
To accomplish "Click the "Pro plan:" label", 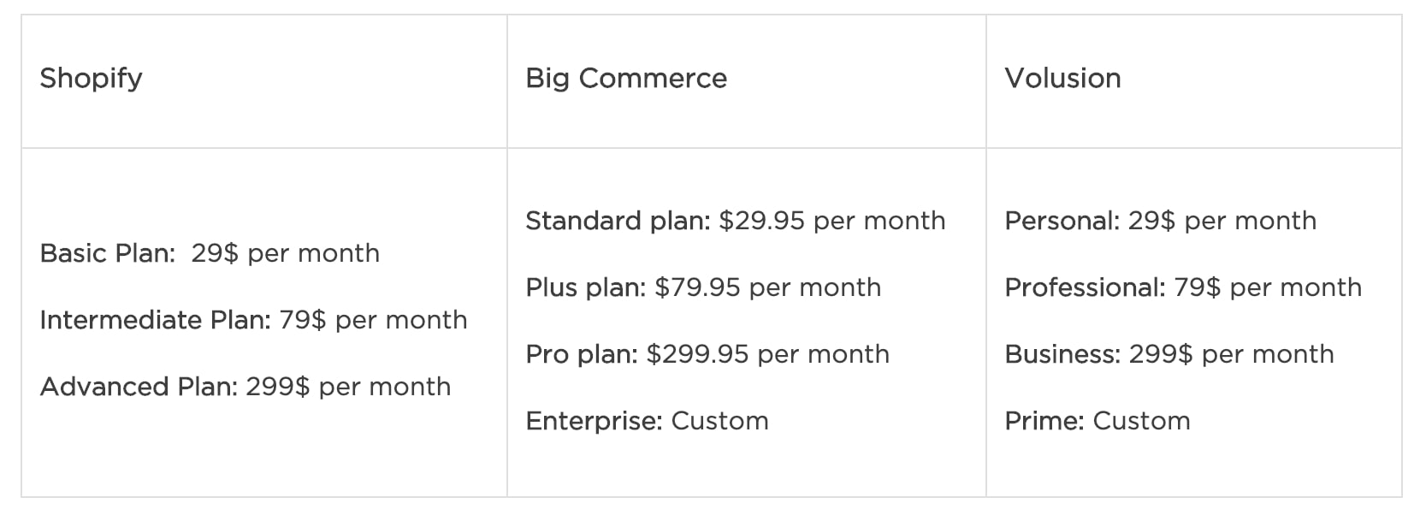I will tap(582, 355).
